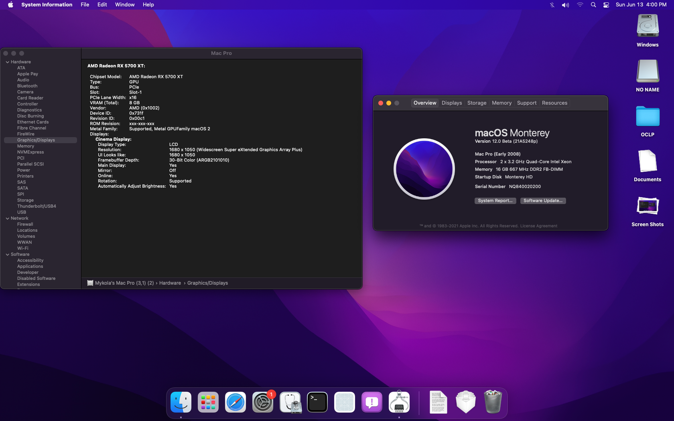Collapse the Software section in sidebar
The image size is (674, 421).
8,254
